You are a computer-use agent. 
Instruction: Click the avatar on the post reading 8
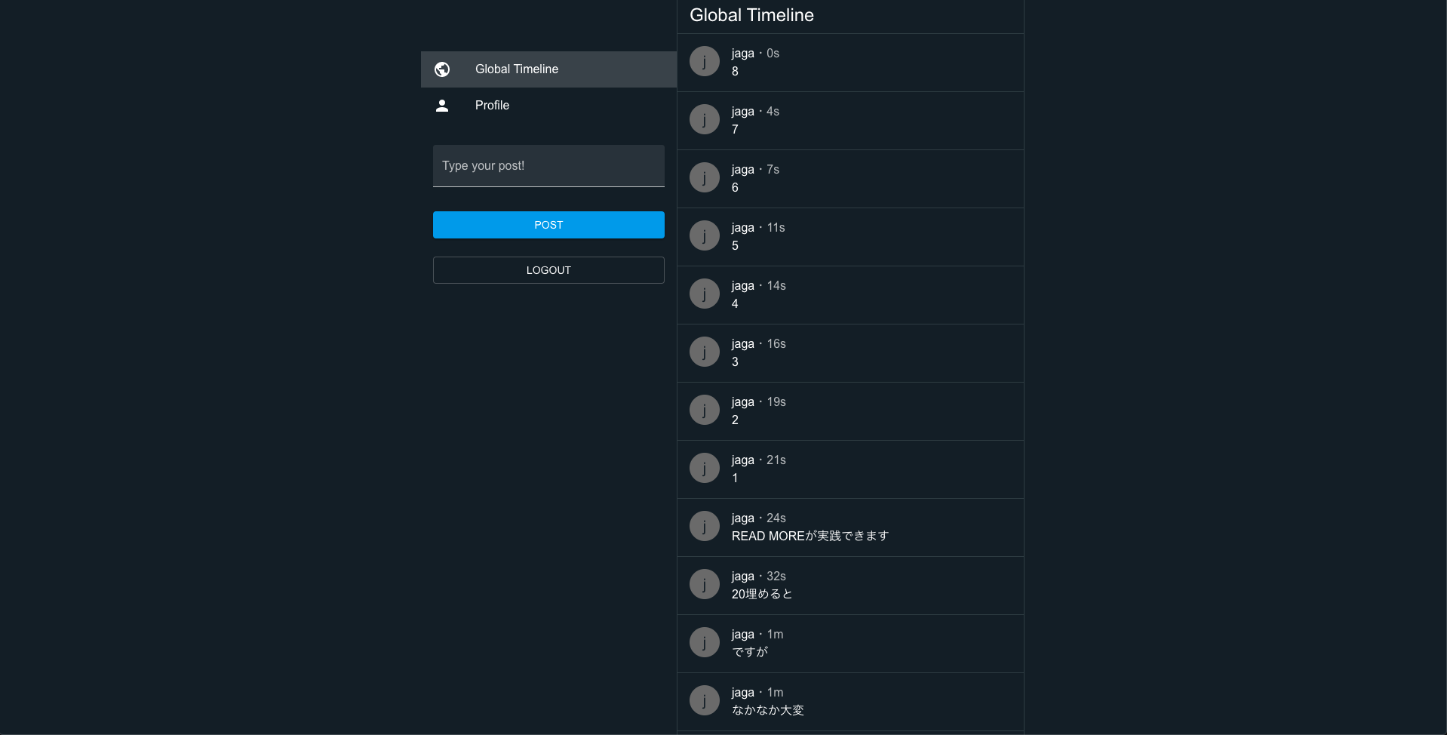(x=705, y=61)
